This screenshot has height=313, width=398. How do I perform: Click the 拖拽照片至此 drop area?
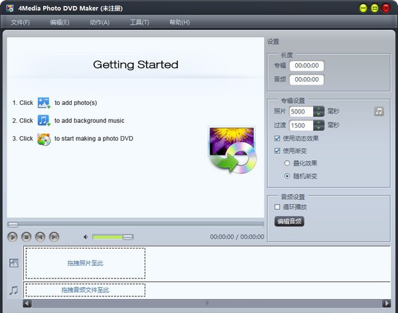point(86,263)
